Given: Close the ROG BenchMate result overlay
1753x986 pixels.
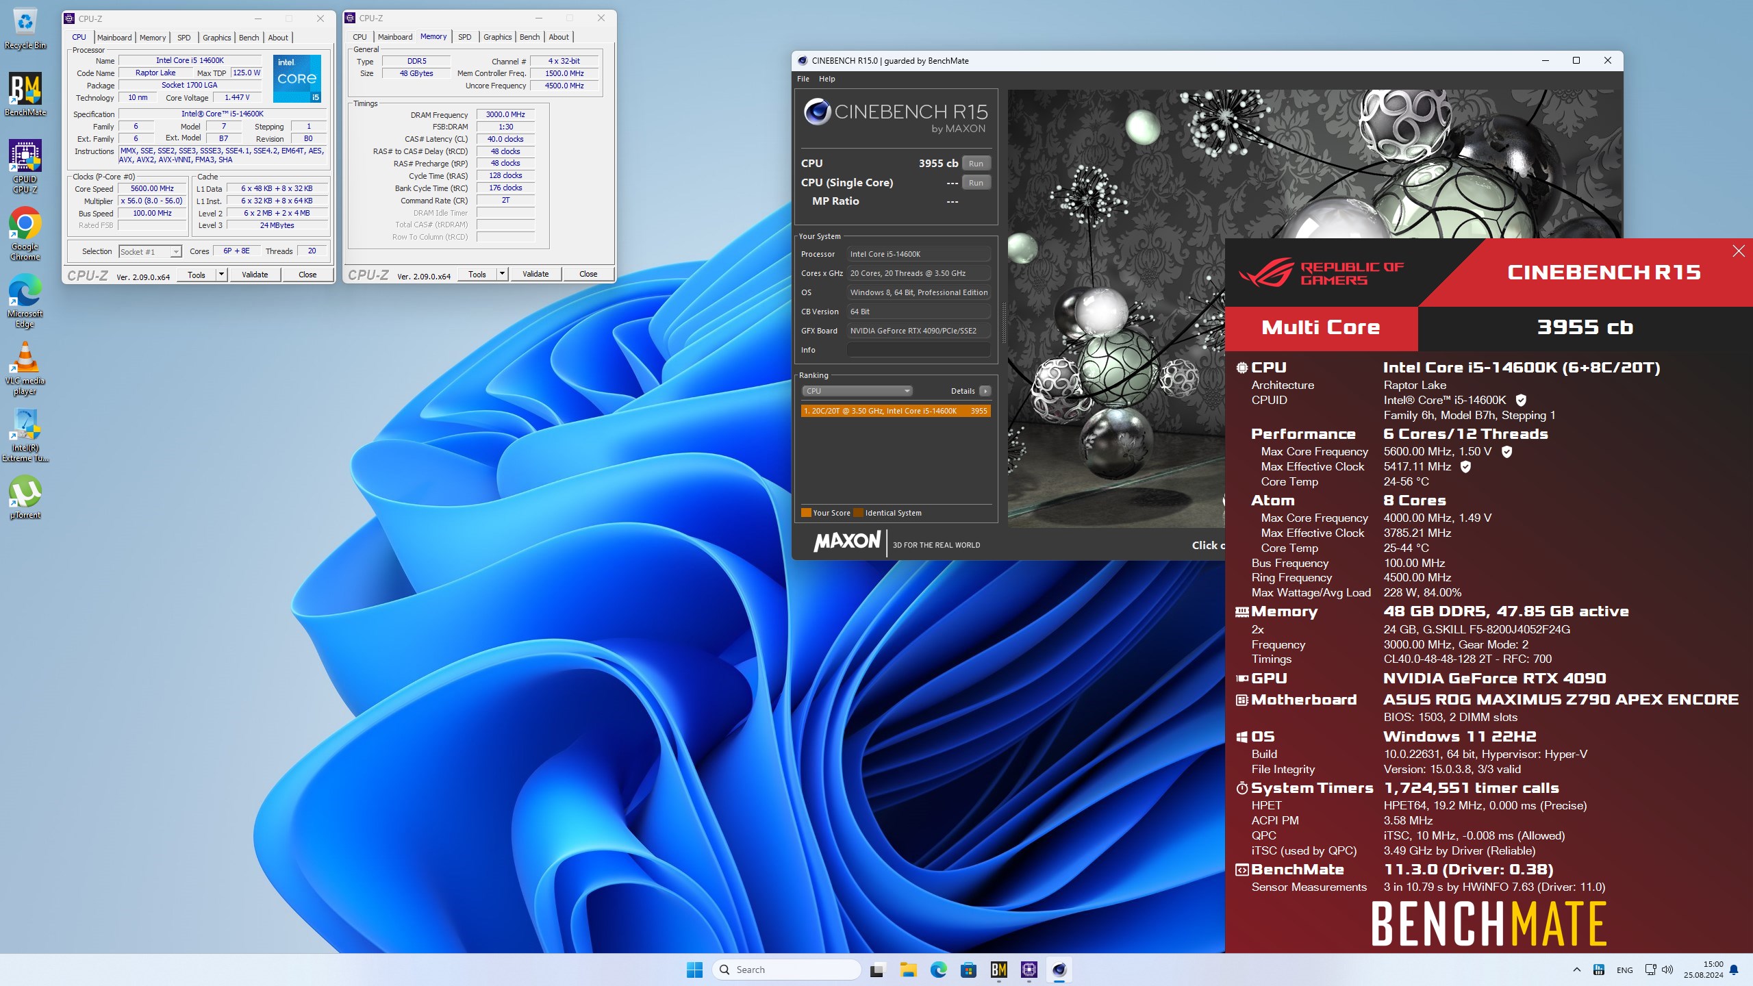Looking at the screenshot, I should pyautogui.click(x=1738, y=251).
